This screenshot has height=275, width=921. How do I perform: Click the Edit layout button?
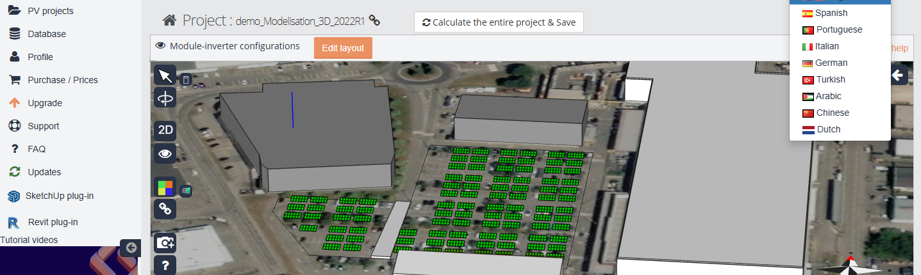(x=343, y=48)
